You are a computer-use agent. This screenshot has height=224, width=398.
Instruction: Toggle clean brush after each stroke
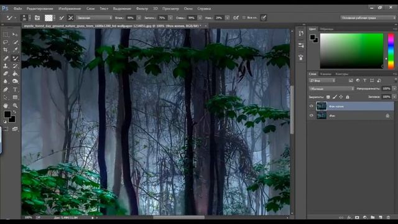point(70,18)
